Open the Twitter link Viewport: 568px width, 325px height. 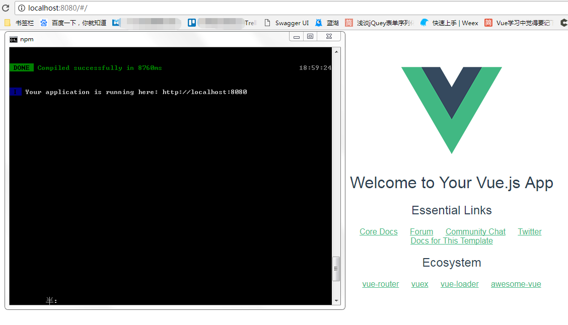[529, 231]
